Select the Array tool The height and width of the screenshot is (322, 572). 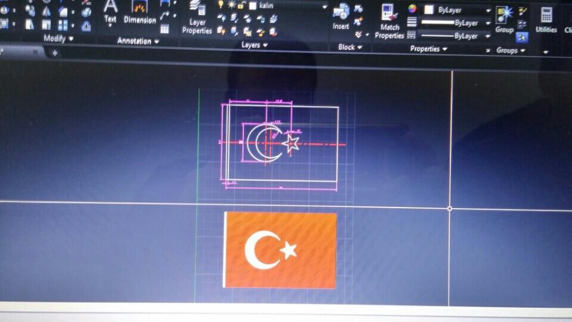[x=63, y=25]
